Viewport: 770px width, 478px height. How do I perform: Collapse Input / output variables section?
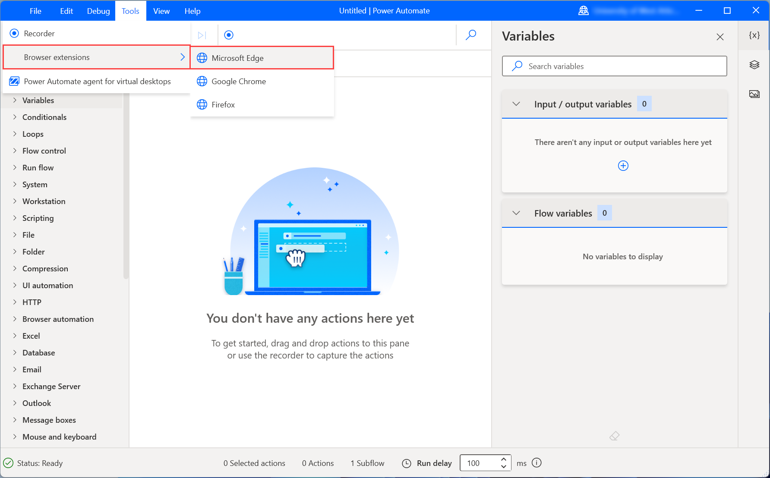coord(516,104)
